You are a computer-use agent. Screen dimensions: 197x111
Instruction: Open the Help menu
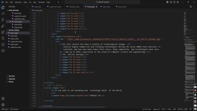tap(48, 2)
